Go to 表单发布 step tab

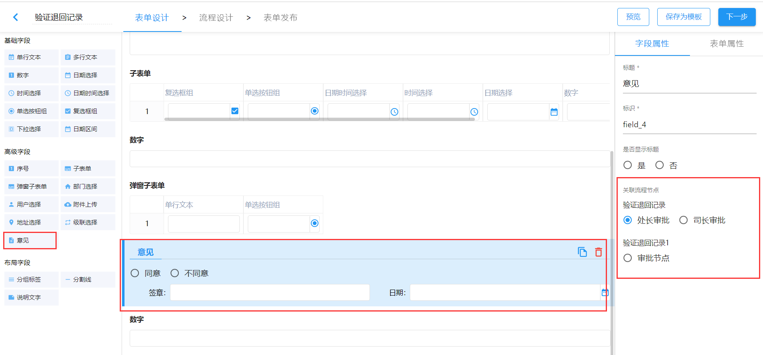click(x=281, y=18)
